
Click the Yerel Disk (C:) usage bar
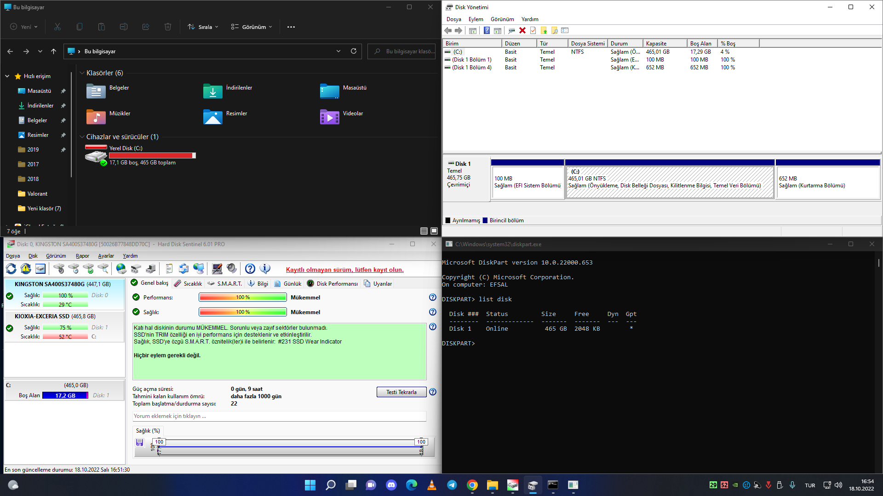[x=152, y=156]
